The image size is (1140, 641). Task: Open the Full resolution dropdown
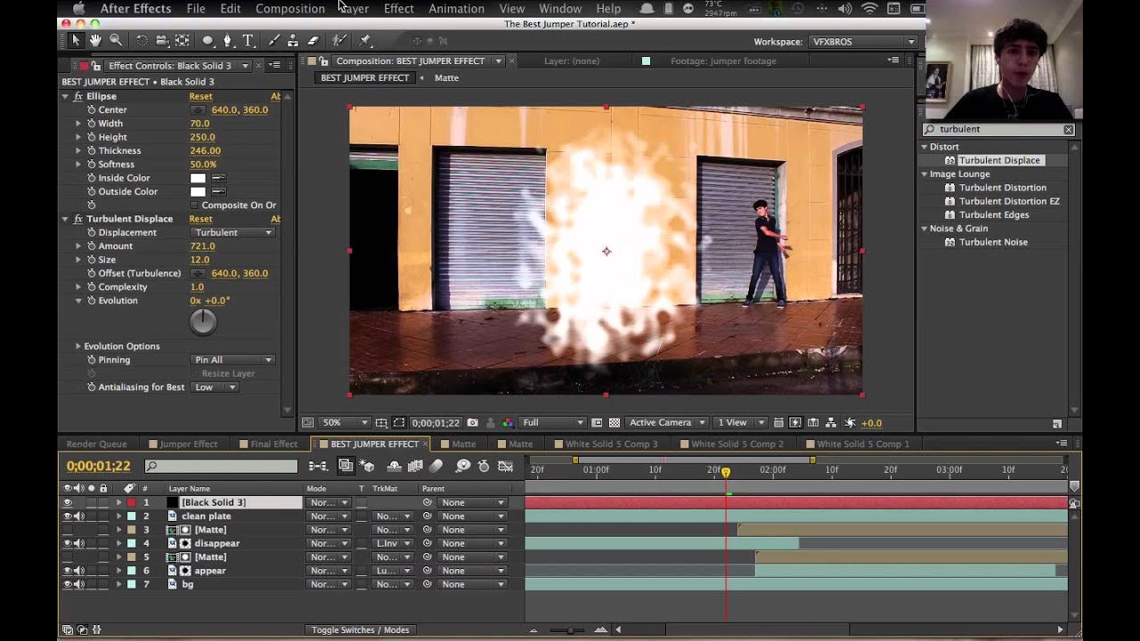click(x=551, y=423)
